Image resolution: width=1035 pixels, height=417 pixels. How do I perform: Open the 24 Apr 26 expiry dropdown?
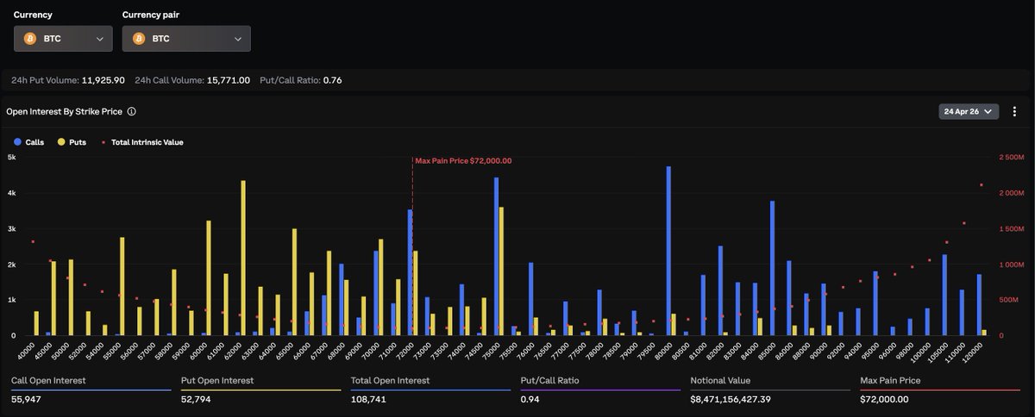969,111
